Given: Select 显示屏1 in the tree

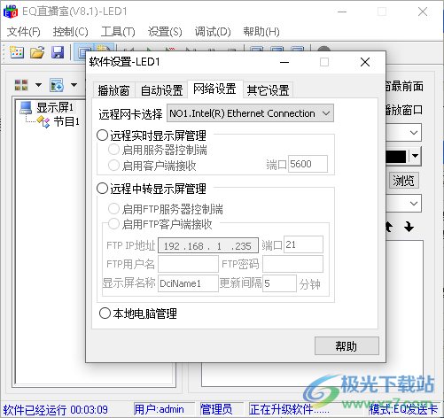Looking at the screenshot, I should pos(55,107).
